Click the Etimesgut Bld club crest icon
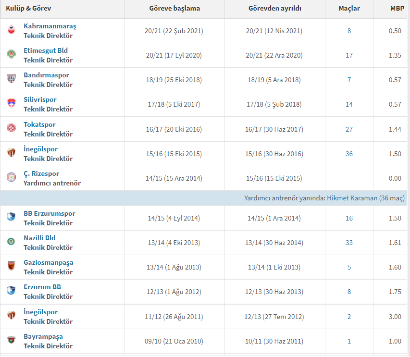Image resolution: width=410 pixels, height=357 pixels. coord(11,55)
